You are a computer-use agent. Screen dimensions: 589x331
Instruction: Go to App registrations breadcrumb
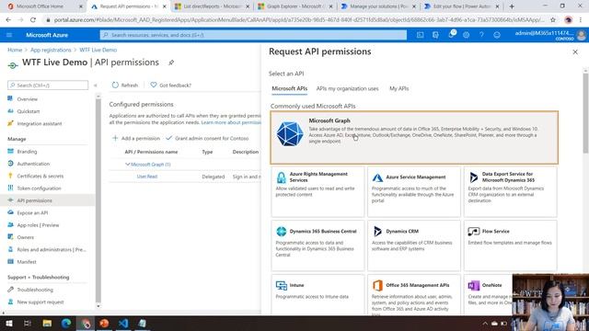[x=51, y=50]
